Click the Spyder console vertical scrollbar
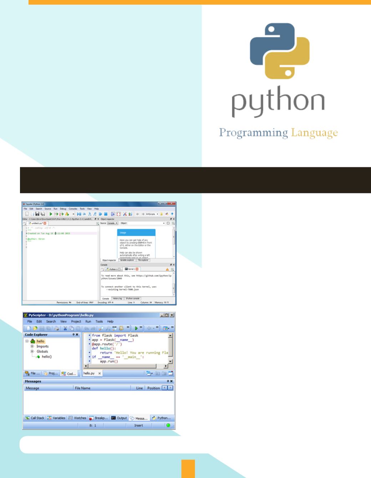The width and height of the screenshot is (371, 478). point(174,284)
